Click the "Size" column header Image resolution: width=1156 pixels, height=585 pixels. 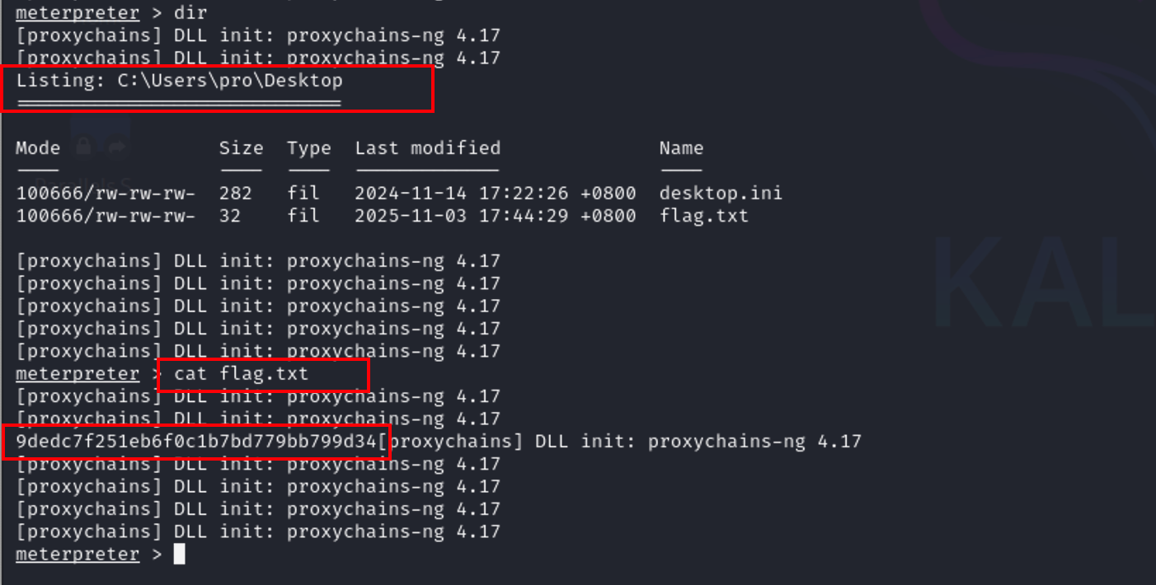tap(241, 148)
